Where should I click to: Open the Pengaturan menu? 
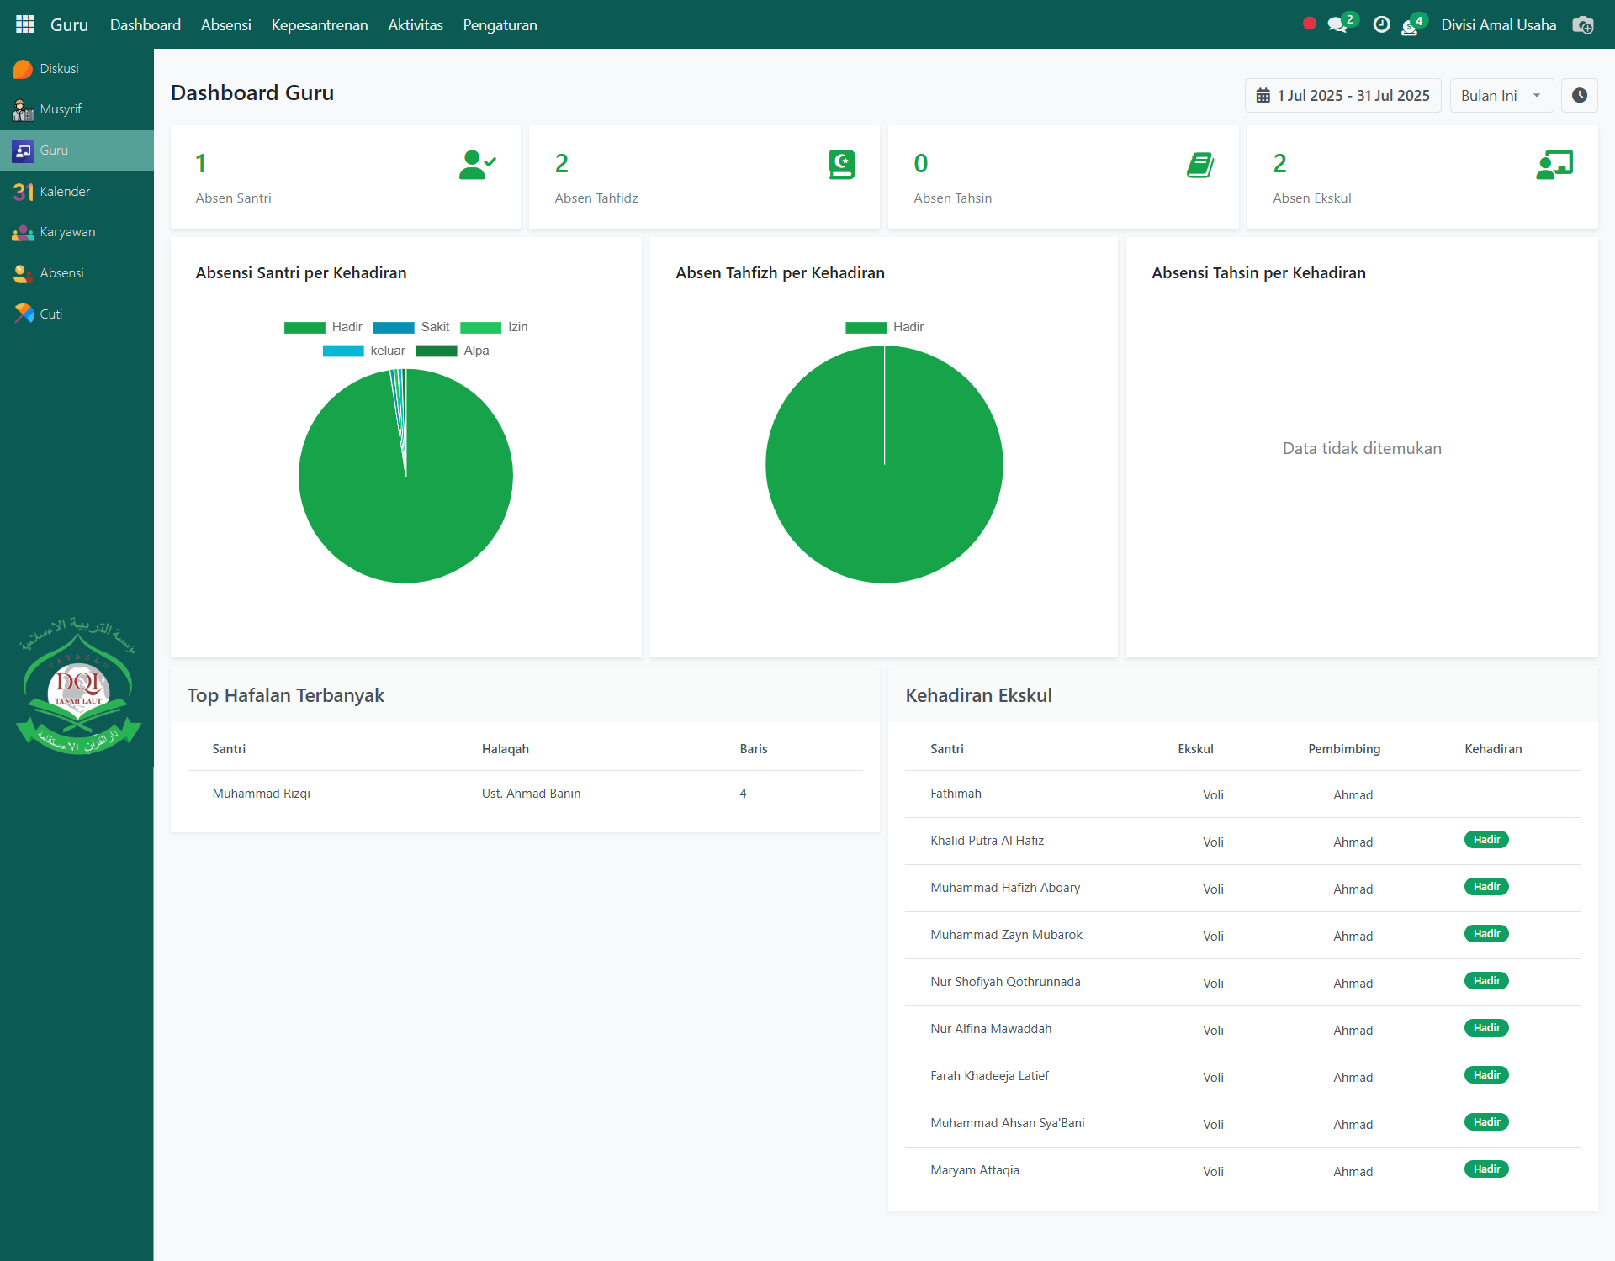pyautogui.click(x=500, y=25)
